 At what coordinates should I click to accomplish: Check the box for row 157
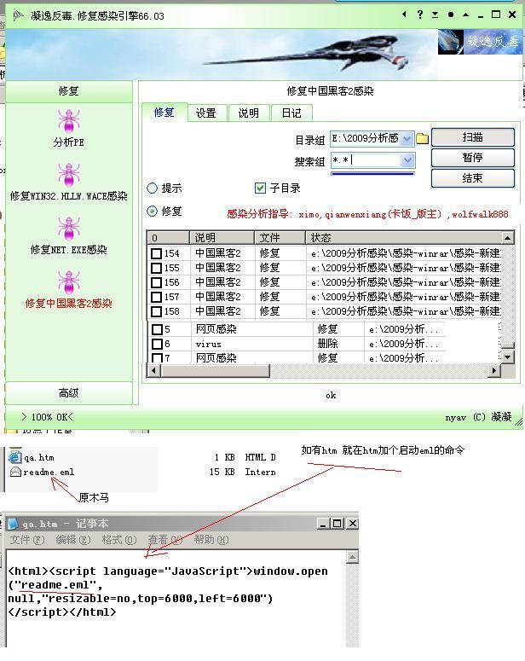(x=156, y=297)
